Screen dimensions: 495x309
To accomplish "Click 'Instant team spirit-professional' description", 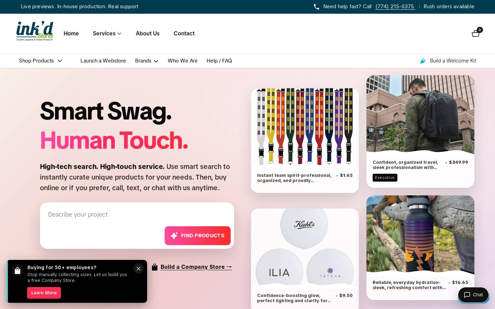I will [x=294, y=178].
